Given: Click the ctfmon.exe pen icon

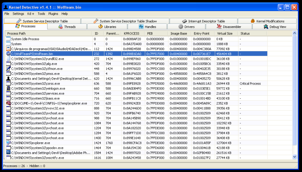Looking at the screenshot, I should tap(8, 69).
